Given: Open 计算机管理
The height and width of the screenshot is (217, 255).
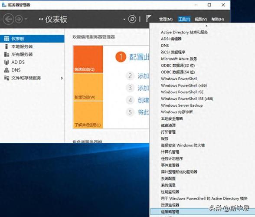Looking at the screenshot, I should pyautogui.click(x=170, y=152).
